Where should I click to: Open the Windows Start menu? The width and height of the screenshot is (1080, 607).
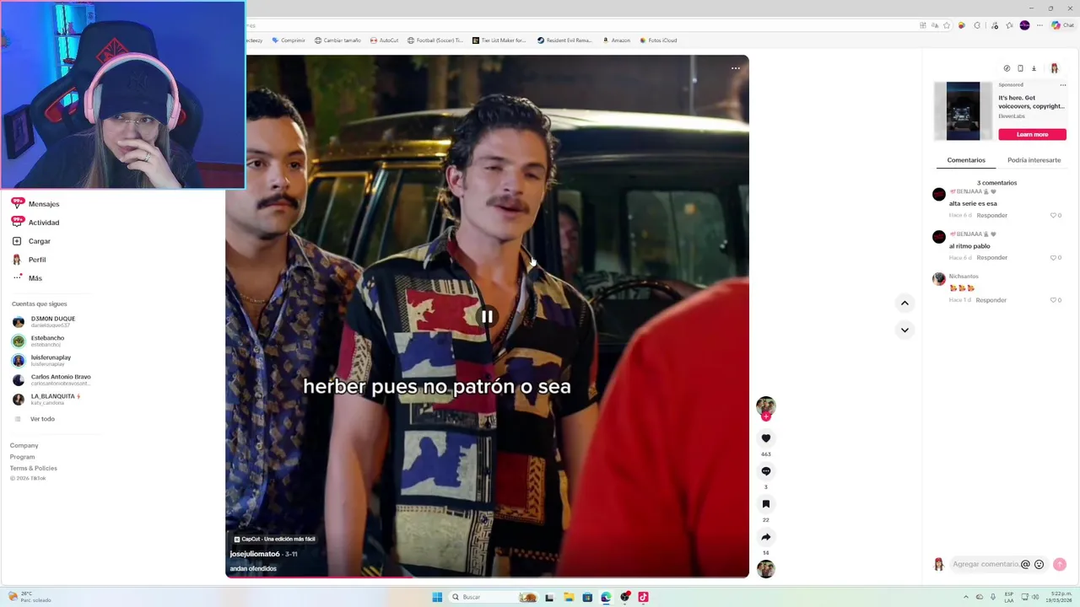click(437, 597)
